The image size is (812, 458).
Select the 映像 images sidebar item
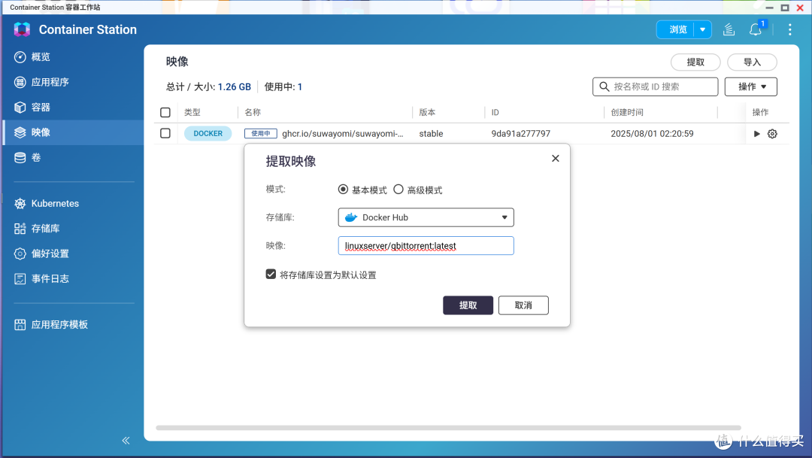coord(72,132)
